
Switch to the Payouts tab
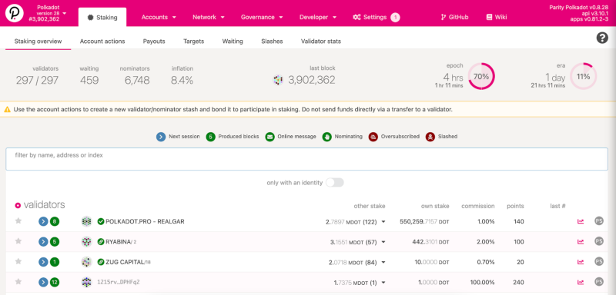point(154,41)
